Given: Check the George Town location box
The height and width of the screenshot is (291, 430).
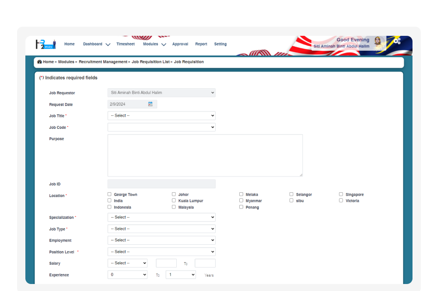Looking at the screenshot, I should [109, 194].
